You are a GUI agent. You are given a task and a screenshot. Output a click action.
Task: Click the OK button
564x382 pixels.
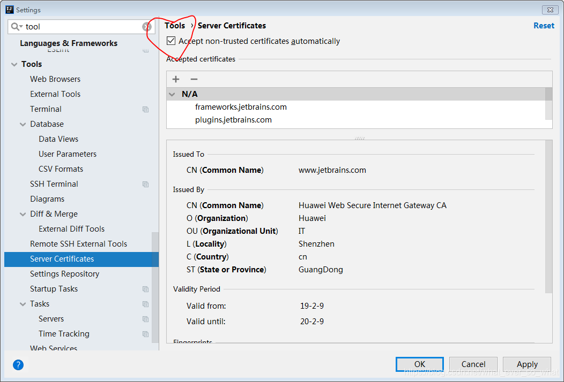(x=419, y=364)
